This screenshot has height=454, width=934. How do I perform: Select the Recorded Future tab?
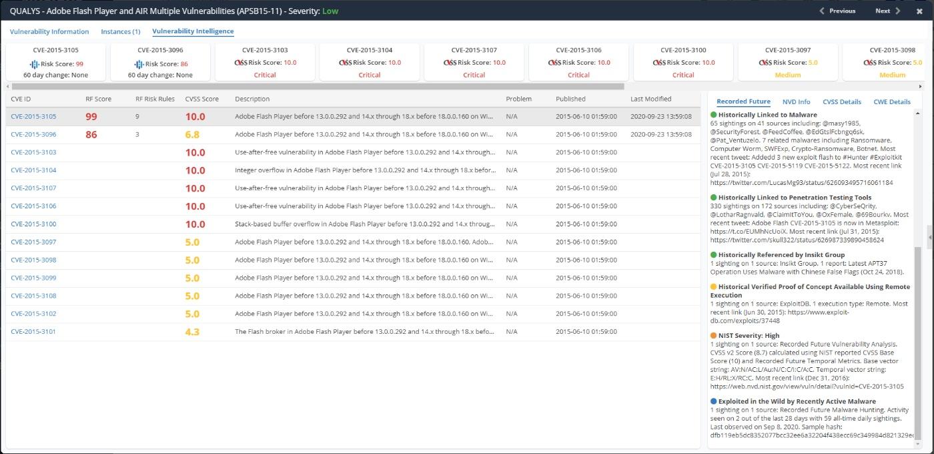[x=743, y=101]
